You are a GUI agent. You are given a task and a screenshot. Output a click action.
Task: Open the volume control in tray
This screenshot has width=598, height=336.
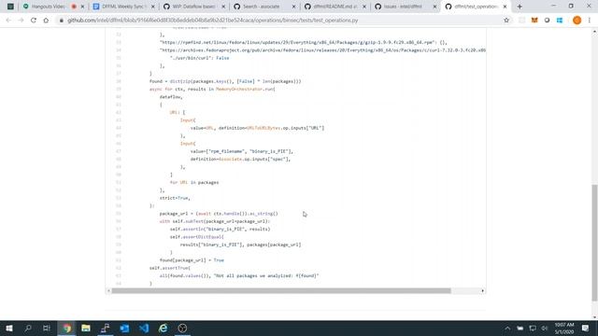[545, 329]
